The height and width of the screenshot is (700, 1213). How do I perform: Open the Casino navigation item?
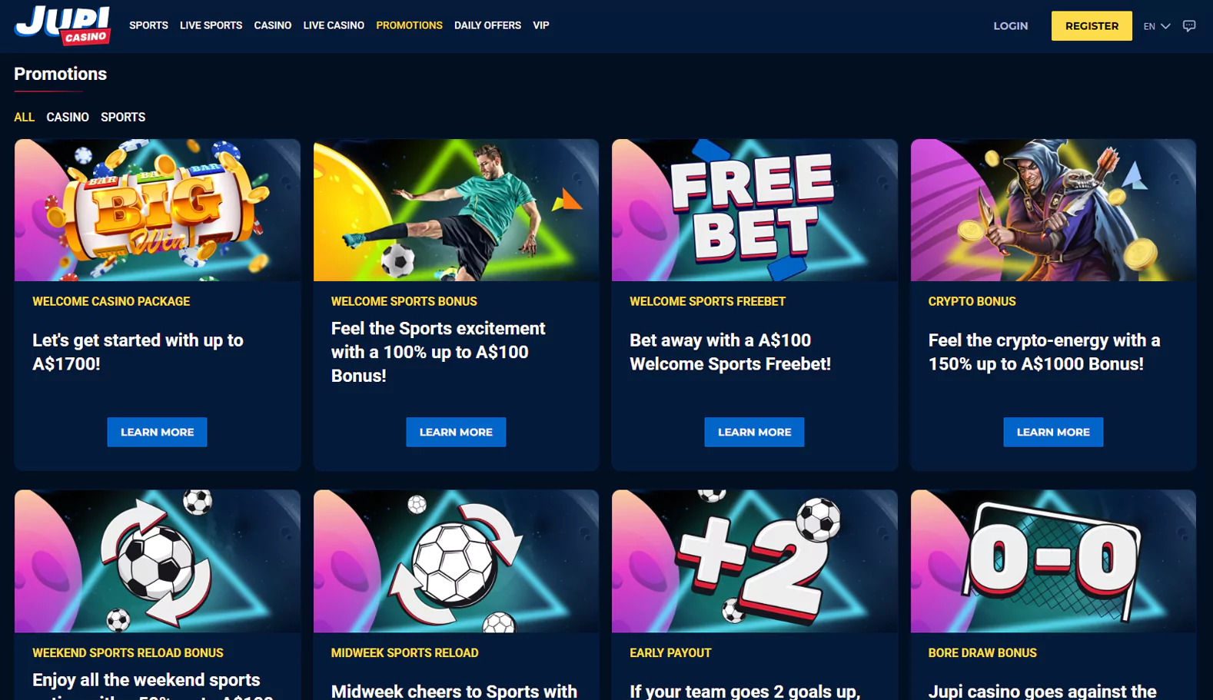pyautogui.click(x=272, y=25)
